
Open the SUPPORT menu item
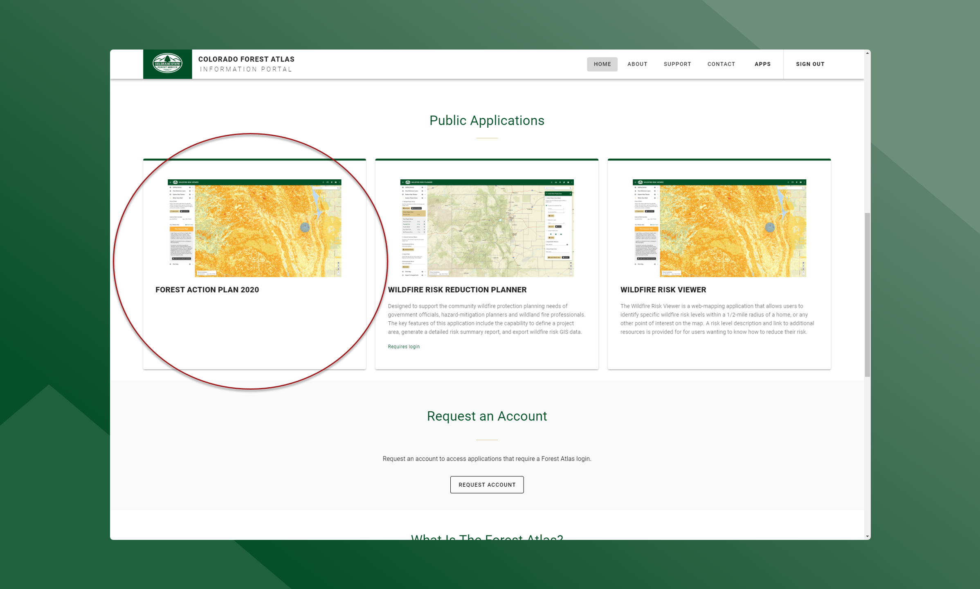click(x=677, y=64)
